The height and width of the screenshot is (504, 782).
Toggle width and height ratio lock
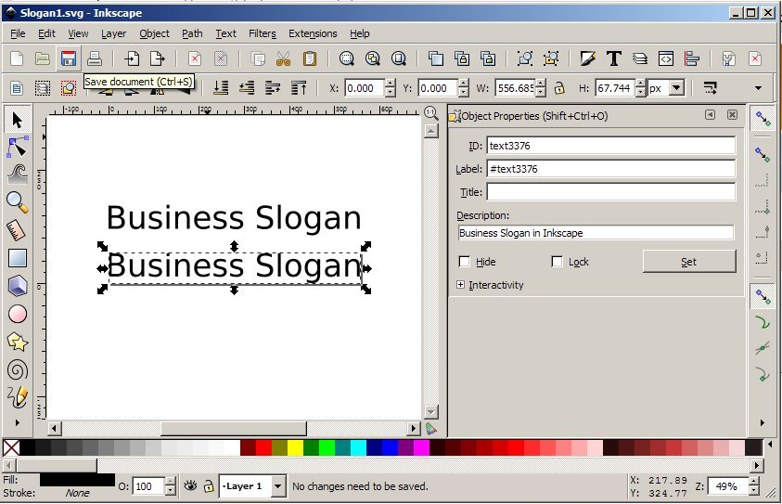tap(559, 88)
